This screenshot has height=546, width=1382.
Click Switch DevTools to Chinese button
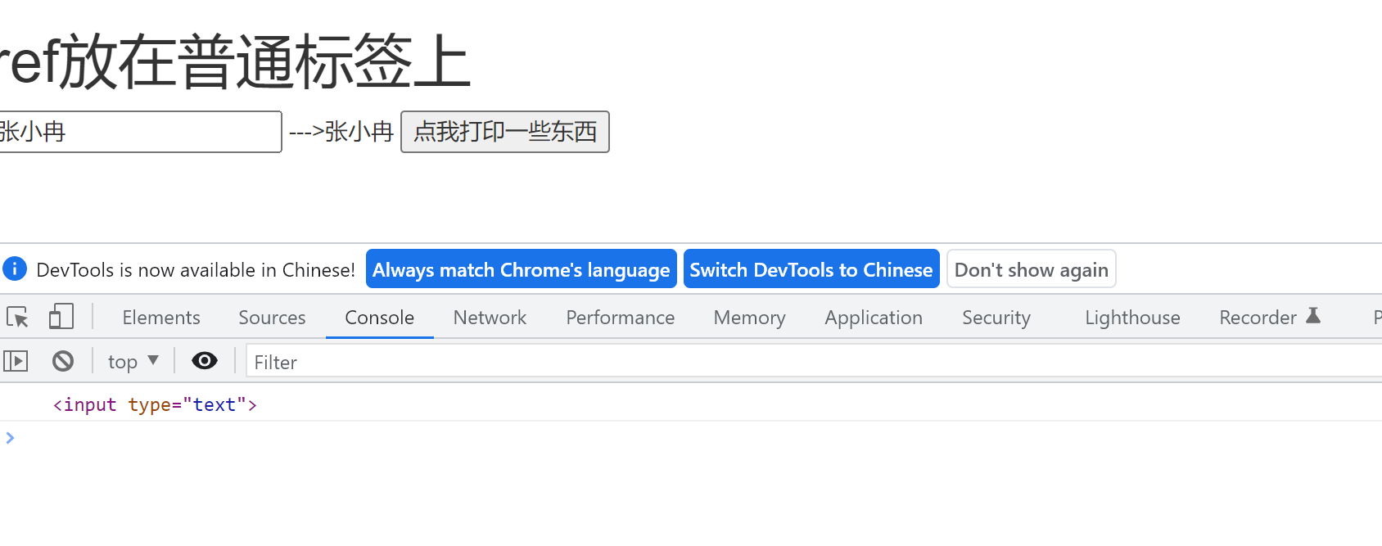pos(811,269)
